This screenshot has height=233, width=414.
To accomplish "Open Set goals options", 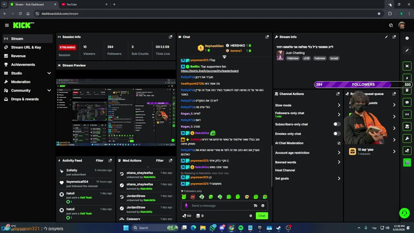I will pyautogui.click(x=308, y=178).
